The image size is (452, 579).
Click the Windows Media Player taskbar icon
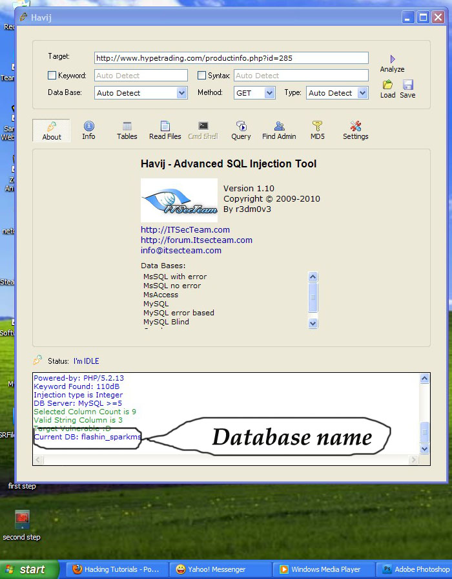point(283,569)
